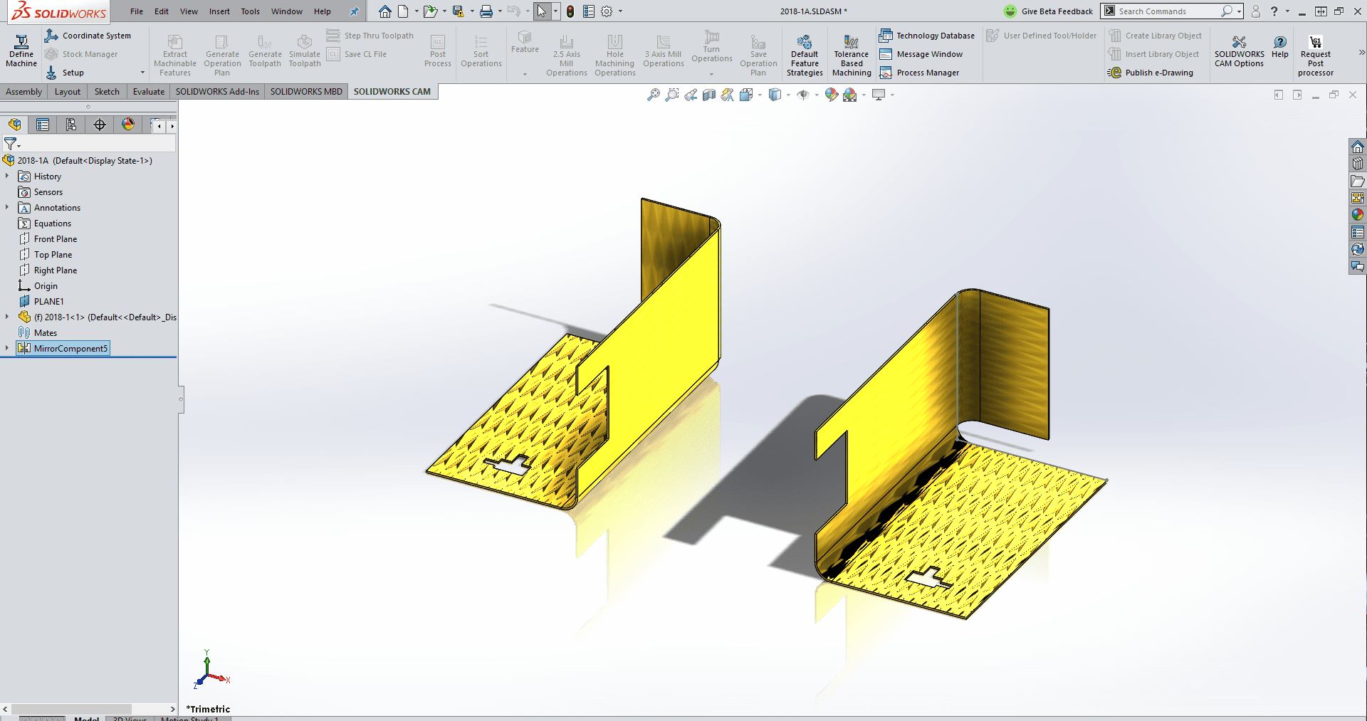Image resolution: width=1367 pixels, height=721 pixels.
Task: Open the DisplayManager color ball tab
Action: (128, 125)
